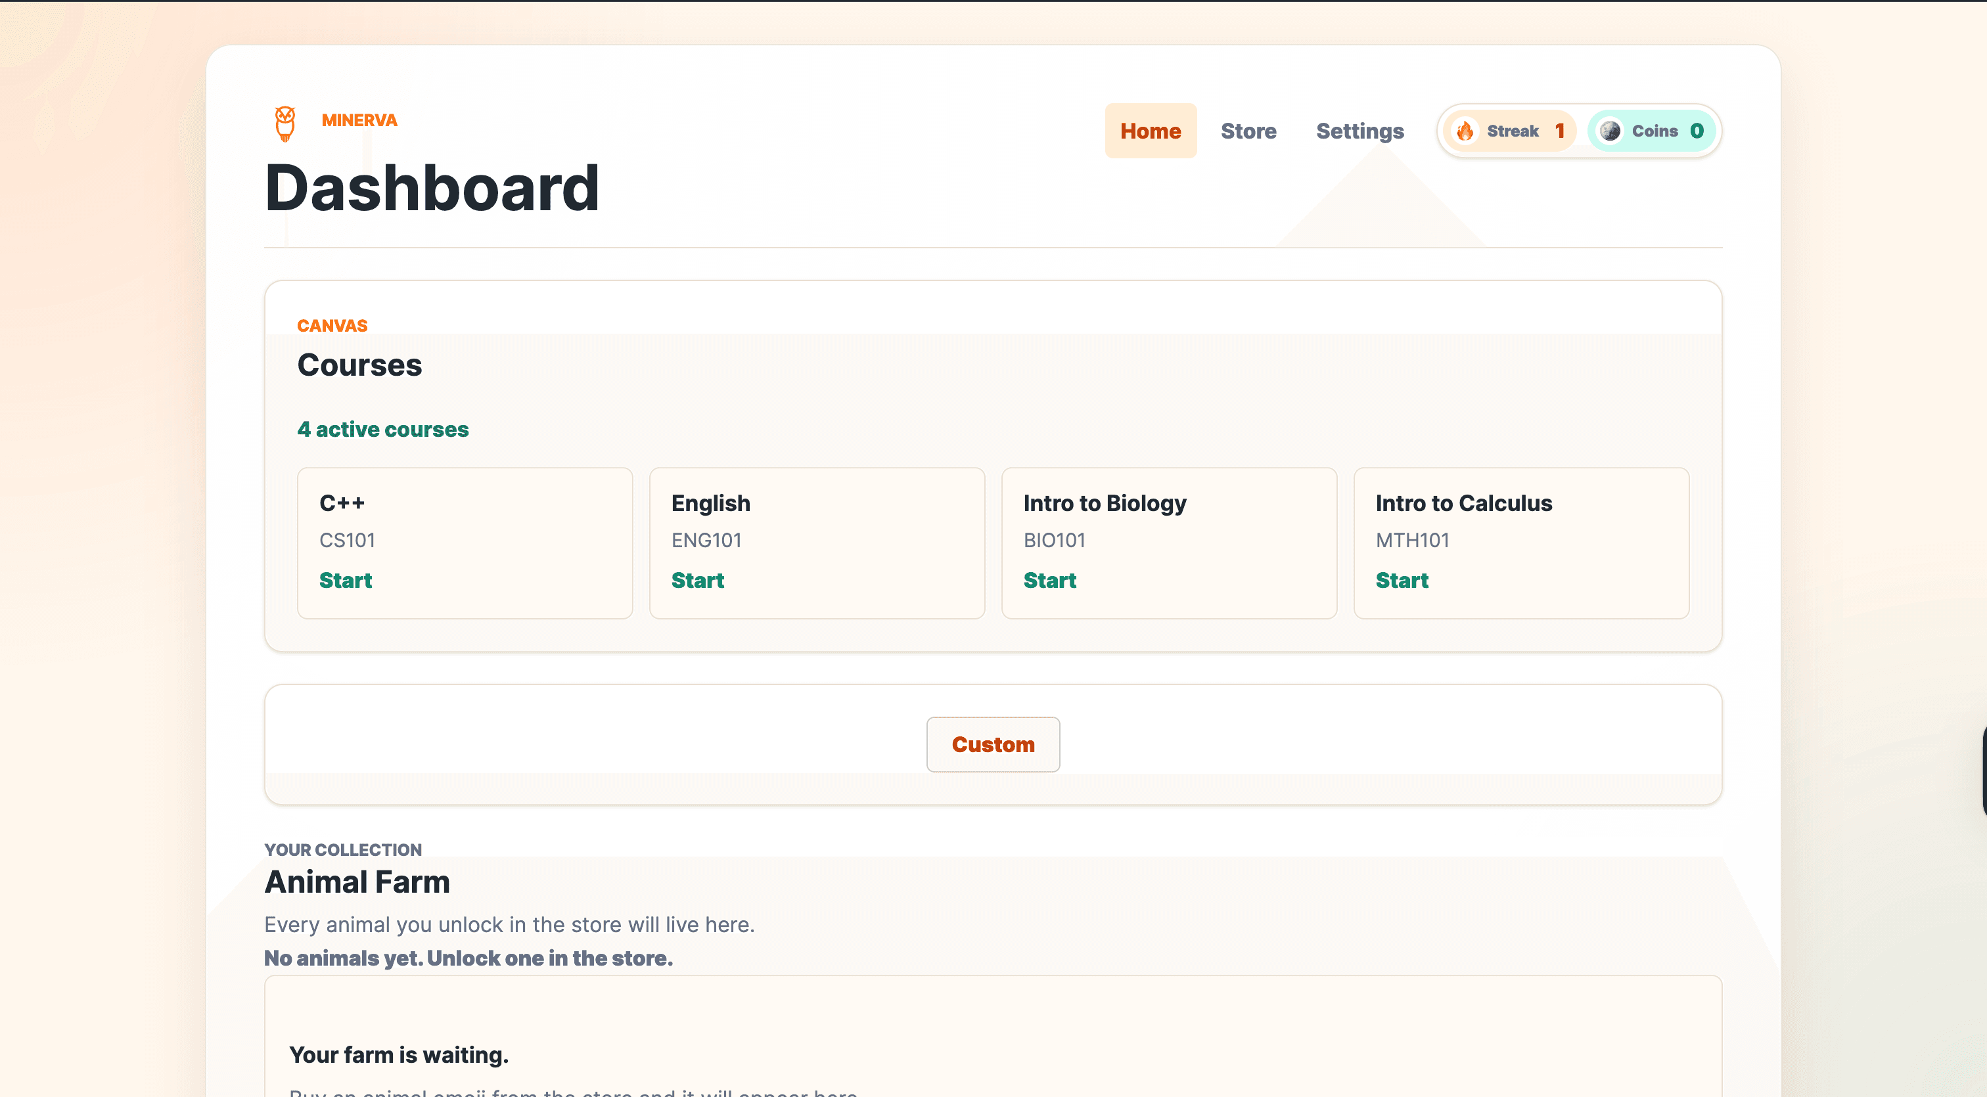Viewport: 1987px width, 1097px height.
Task: Click the MINERVA brand name
Action: coord(359,120)
